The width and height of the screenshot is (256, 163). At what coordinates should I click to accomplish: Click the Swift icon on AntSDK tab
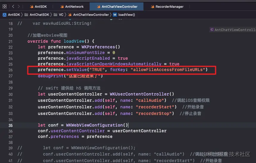[32, 7]
